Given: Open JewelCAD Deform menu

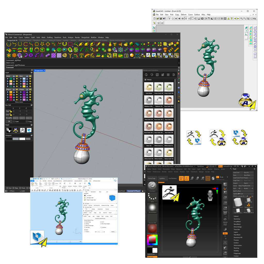Looking at the screenshot, I should [x=184, y=15].
